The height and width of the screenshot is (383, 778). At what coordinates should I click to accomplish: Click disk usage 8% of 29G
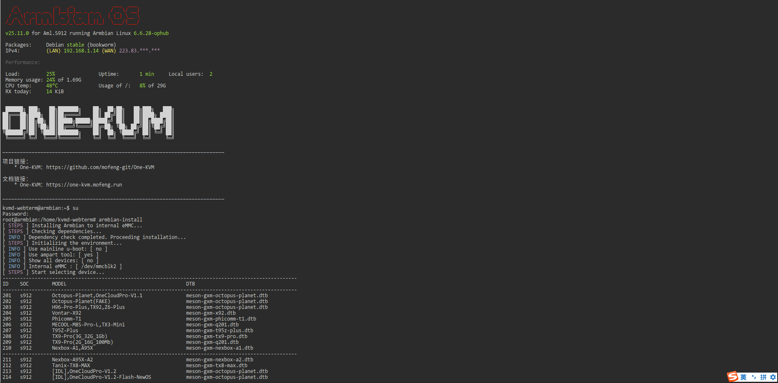tap(152, 86)
